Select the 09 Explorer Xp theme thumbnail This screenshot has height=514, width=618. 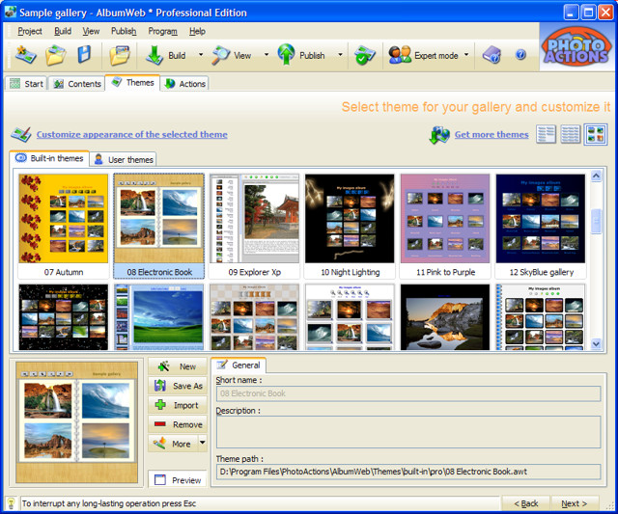click(x=254, y=226)
